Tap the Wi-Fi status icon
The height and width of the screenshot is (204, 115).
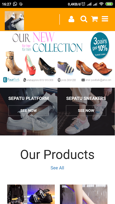(101, 4)
